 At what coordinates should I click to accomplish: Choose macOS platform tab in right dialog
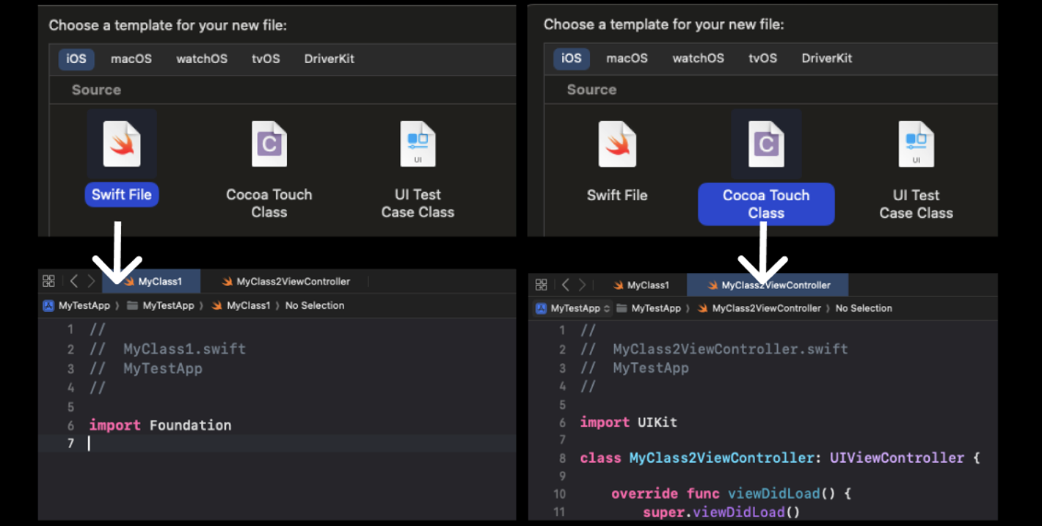[x=627, y=58]
